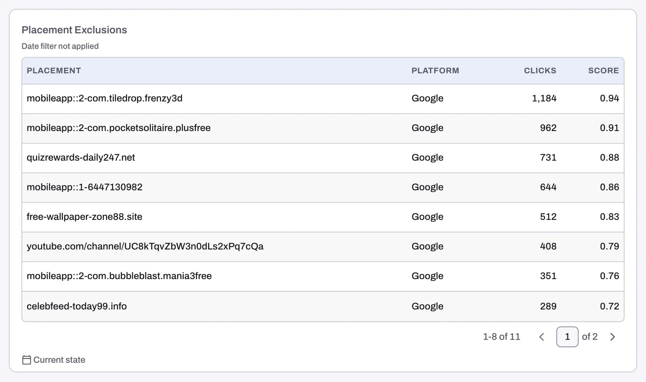This screenshot has height=382, width=646.
Task: Select placement free-wallpaper-zone88.site
Action: [x=84, y=217]
